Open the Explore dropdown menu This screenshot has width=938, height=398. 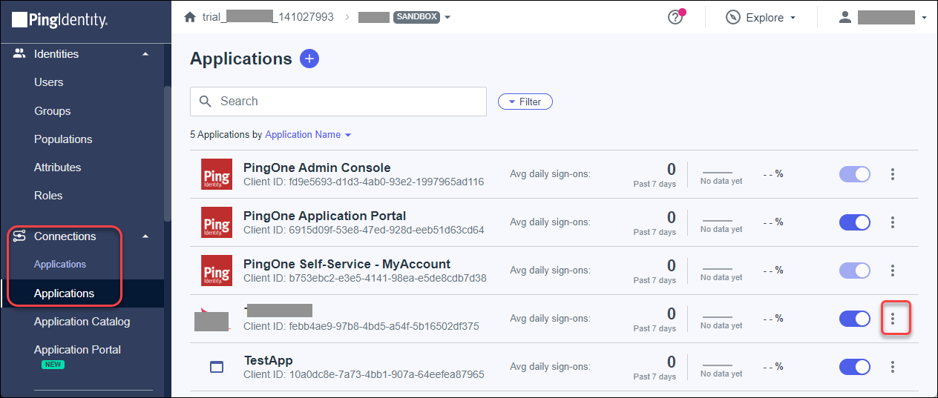click(x=761, y=18)
